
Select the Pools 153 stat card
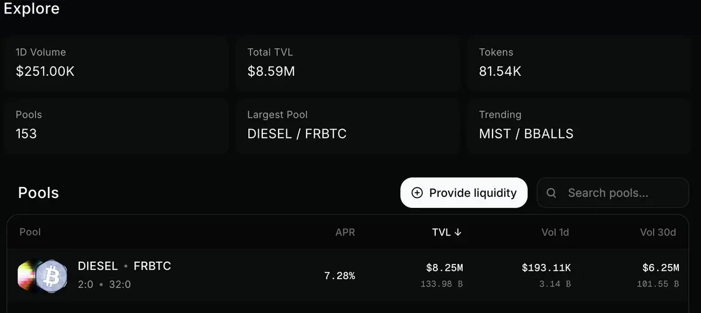tap(116, 126)
